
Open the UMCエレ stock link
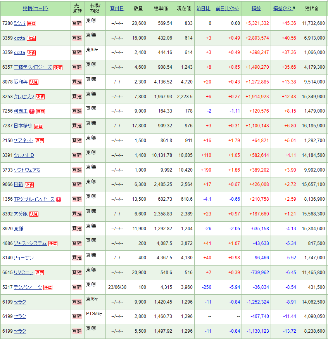(24, 273)
